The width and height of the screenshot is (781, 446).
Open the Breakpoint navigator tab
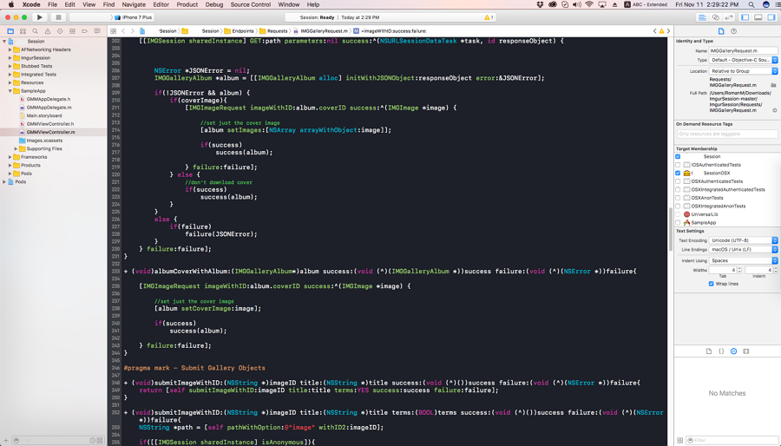(85, 31)
